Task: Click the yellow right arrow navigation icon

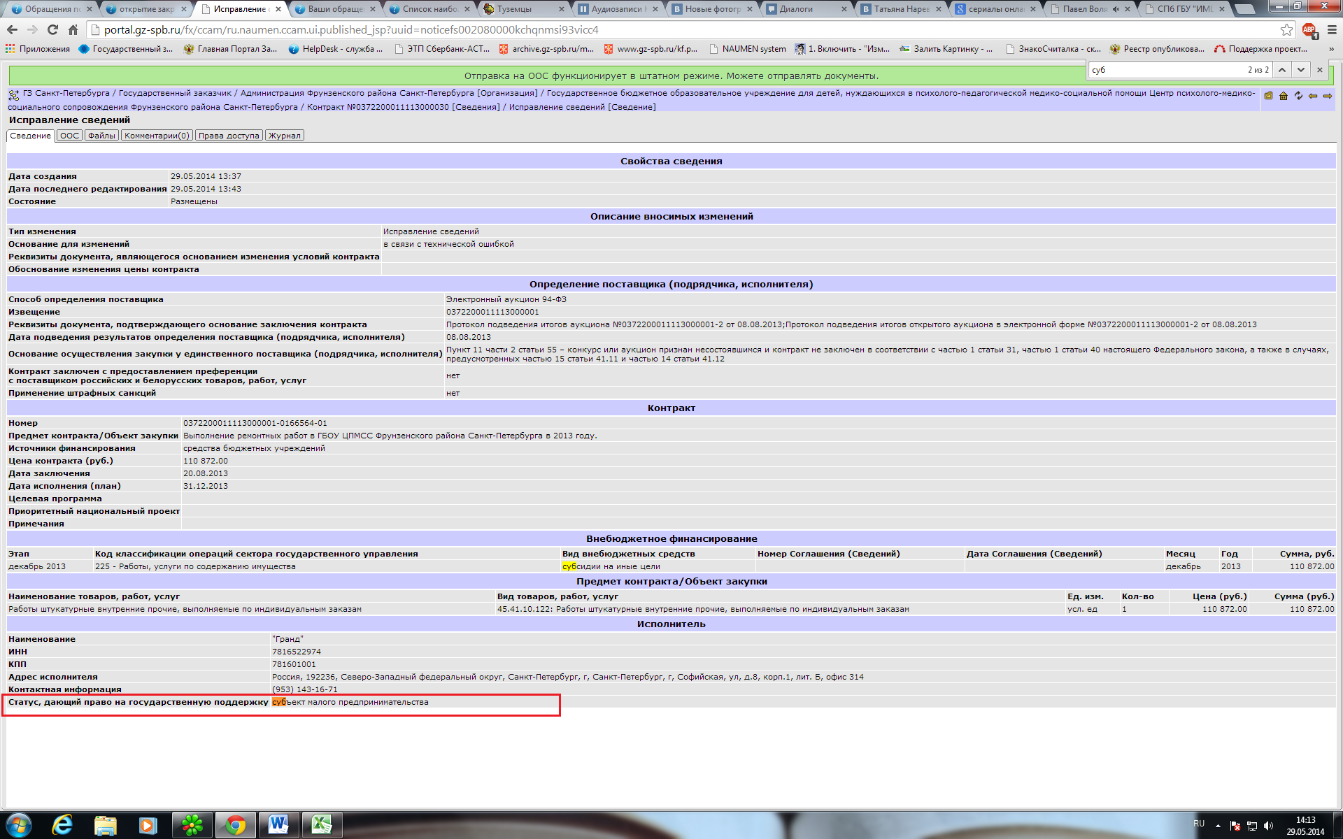Action: 1328,96
